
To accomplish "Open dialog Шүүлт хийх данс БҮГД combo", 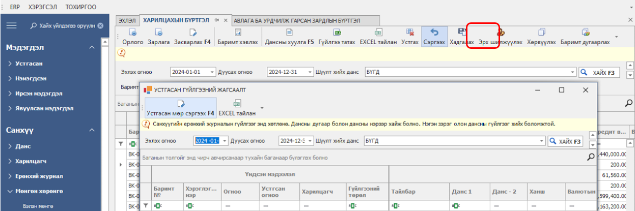I will 541,141.
